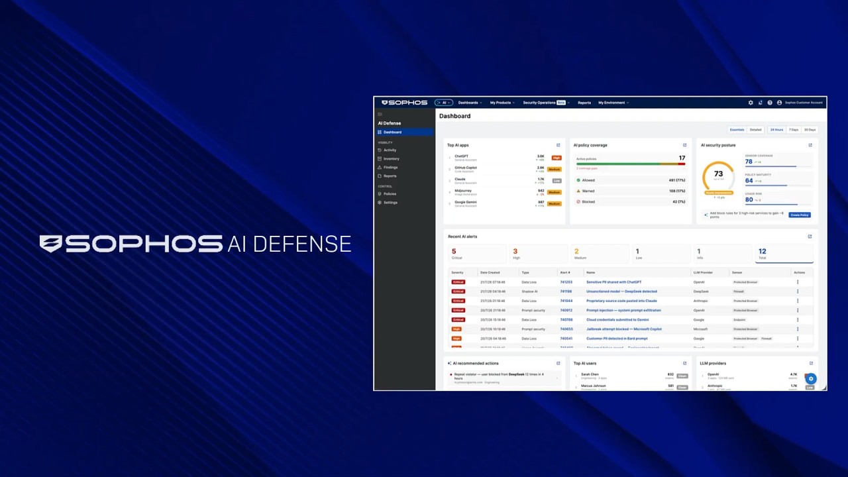Click the Settings gear icon in the sidebar
Screen dimensions: 848x477
pyautogui.click(x=380, y=202)
